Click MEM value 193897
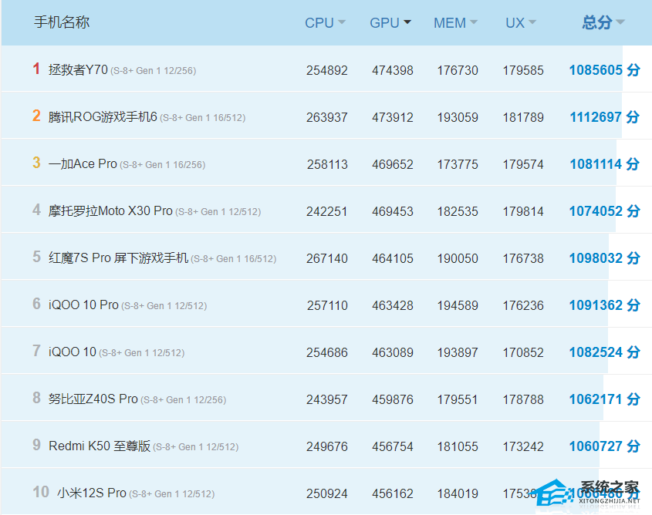The height and width of the screenshot is (515, 652). click(458, 352)
